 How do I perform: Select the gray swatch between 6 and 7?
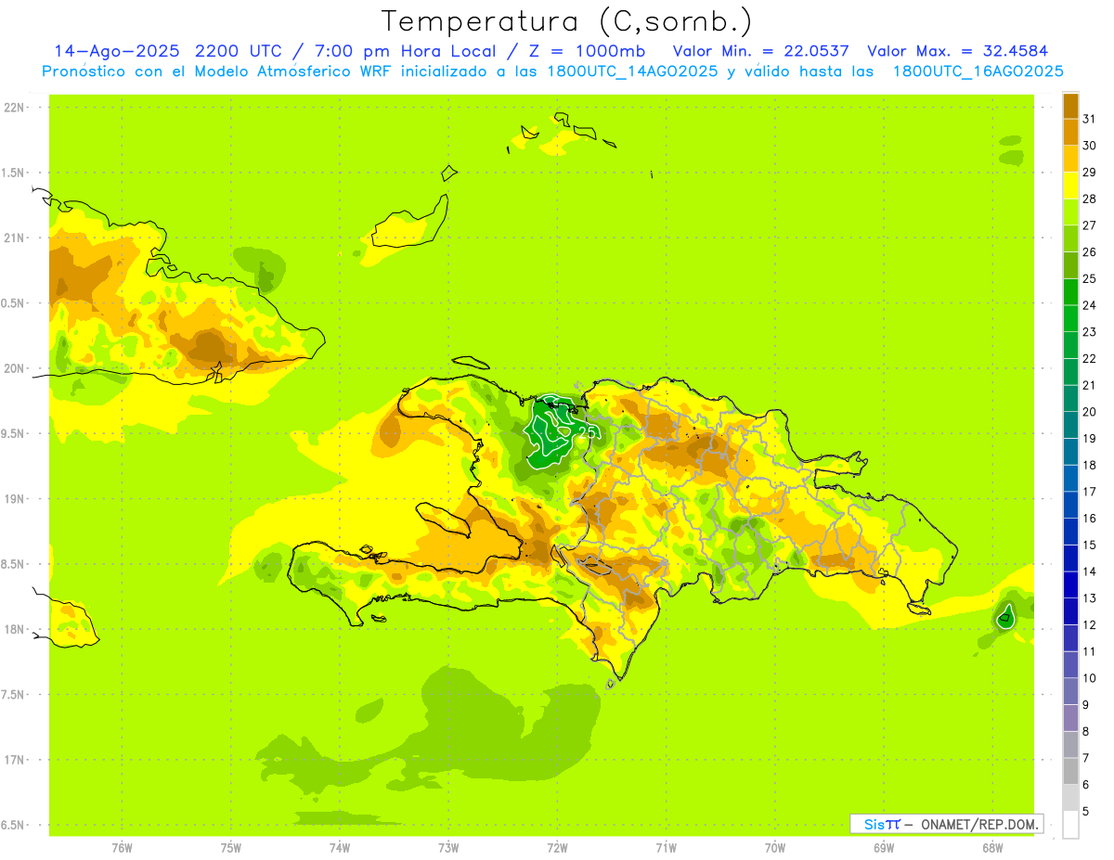click(1070, 771)
